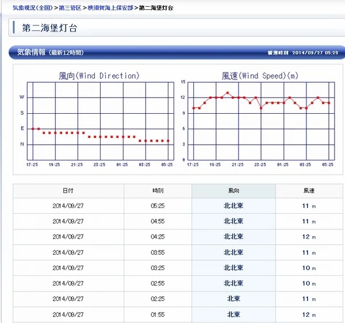
Task: Click the 風向 (Wind Direction) chart title
Action: tap(99, 76)
